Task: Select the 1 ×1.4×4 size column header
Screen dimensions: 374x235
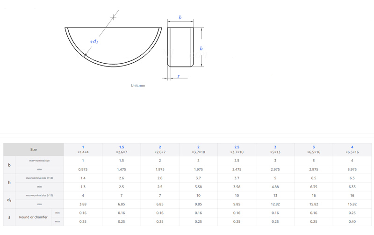Action: coord(83,149)
